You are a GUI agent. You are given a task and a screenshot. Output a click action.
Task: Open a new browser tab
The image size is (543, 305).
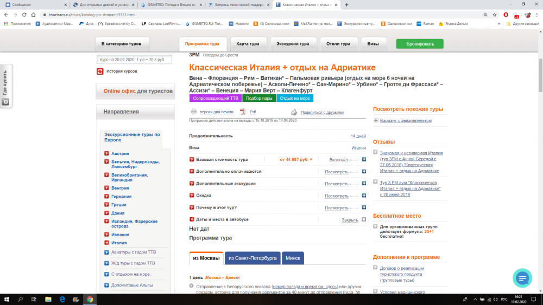tap(346, 5)
